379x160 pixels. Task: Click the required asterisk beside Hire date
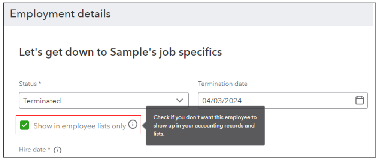click(x=49, y=149)
